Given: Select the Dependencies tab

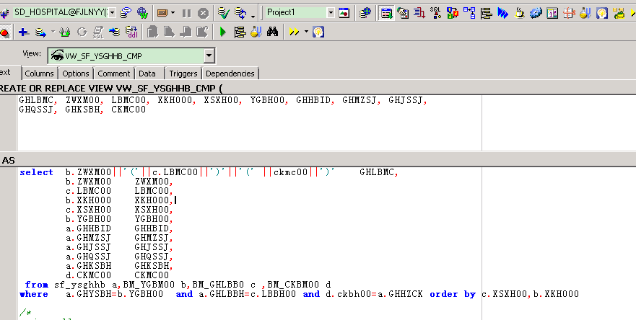Looking at the screenshot, I should click(x=230, y=74).
